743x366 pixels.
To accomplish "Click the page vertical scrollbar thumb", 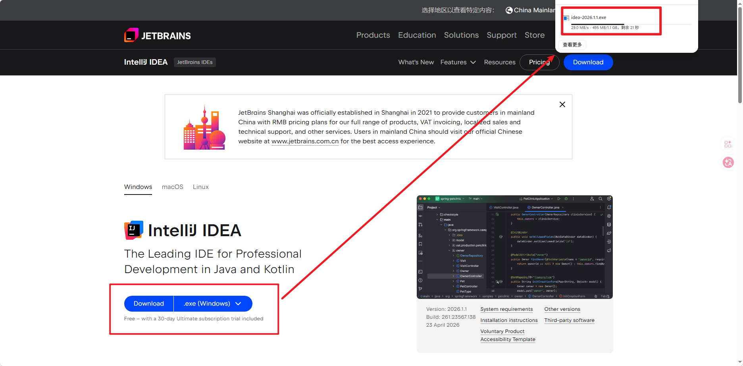I will (740, 56).
